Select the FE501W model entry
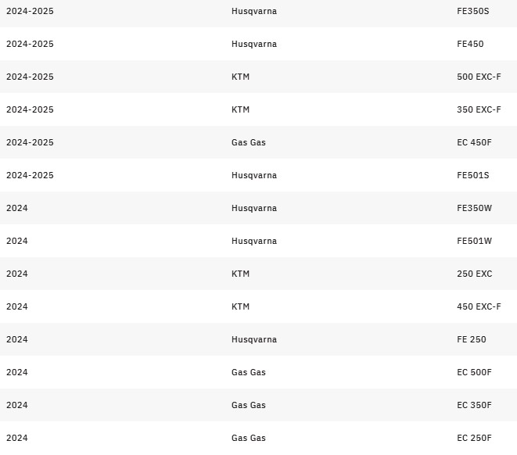Viewport: 517px width, 455px height. 474,242
